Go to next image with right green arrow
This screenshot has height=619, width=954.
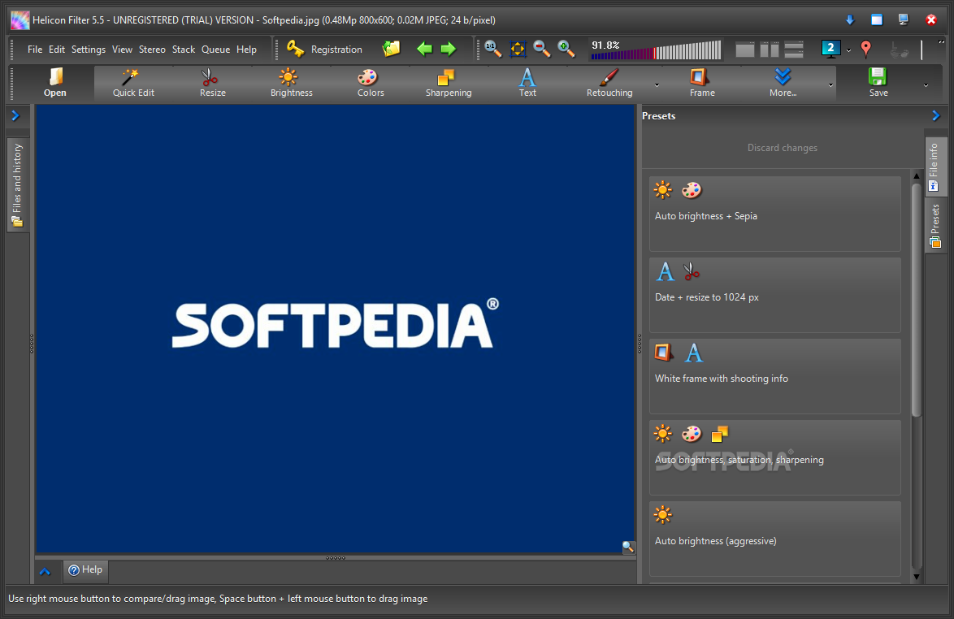(449, 49)
